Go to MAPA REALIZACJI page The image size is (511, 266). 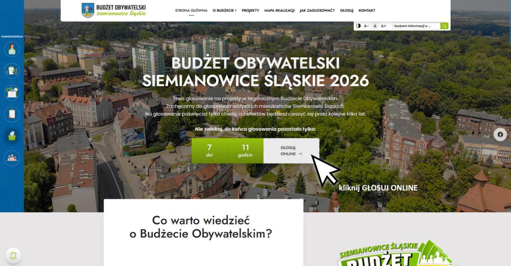pos(279,10)
